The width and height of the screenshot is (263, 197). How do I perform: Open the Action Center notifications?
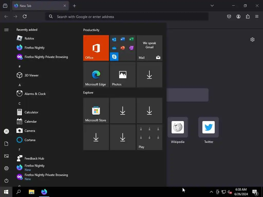click(x=255, y=192)
